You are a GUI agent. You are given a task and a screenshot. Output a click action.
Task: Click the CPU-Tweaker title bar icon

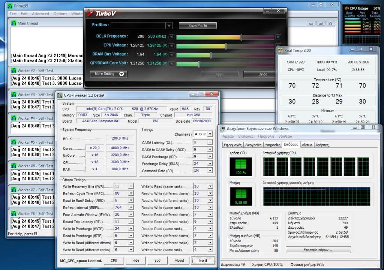point(60,95)
